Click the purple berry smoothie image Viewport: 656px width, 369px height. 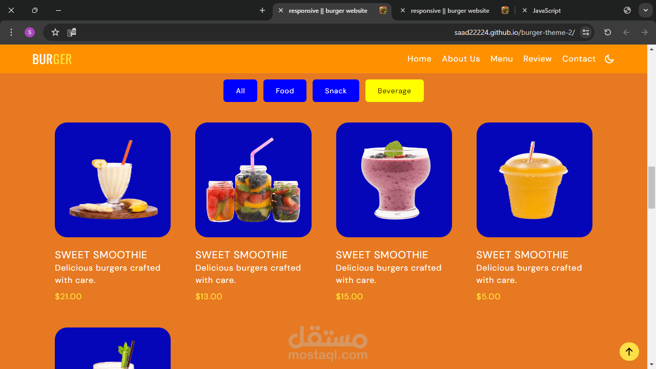(394, 180)
